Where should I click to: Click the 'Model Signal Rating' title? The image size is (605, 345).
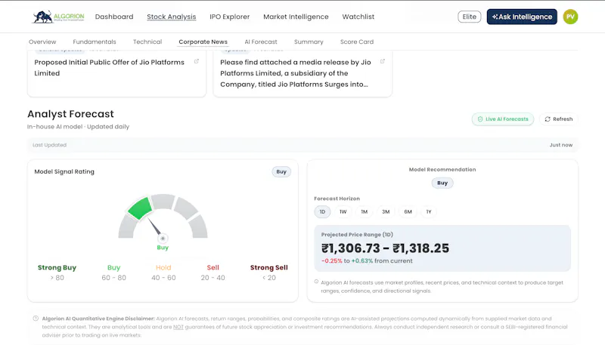click(x=64, y=171)
